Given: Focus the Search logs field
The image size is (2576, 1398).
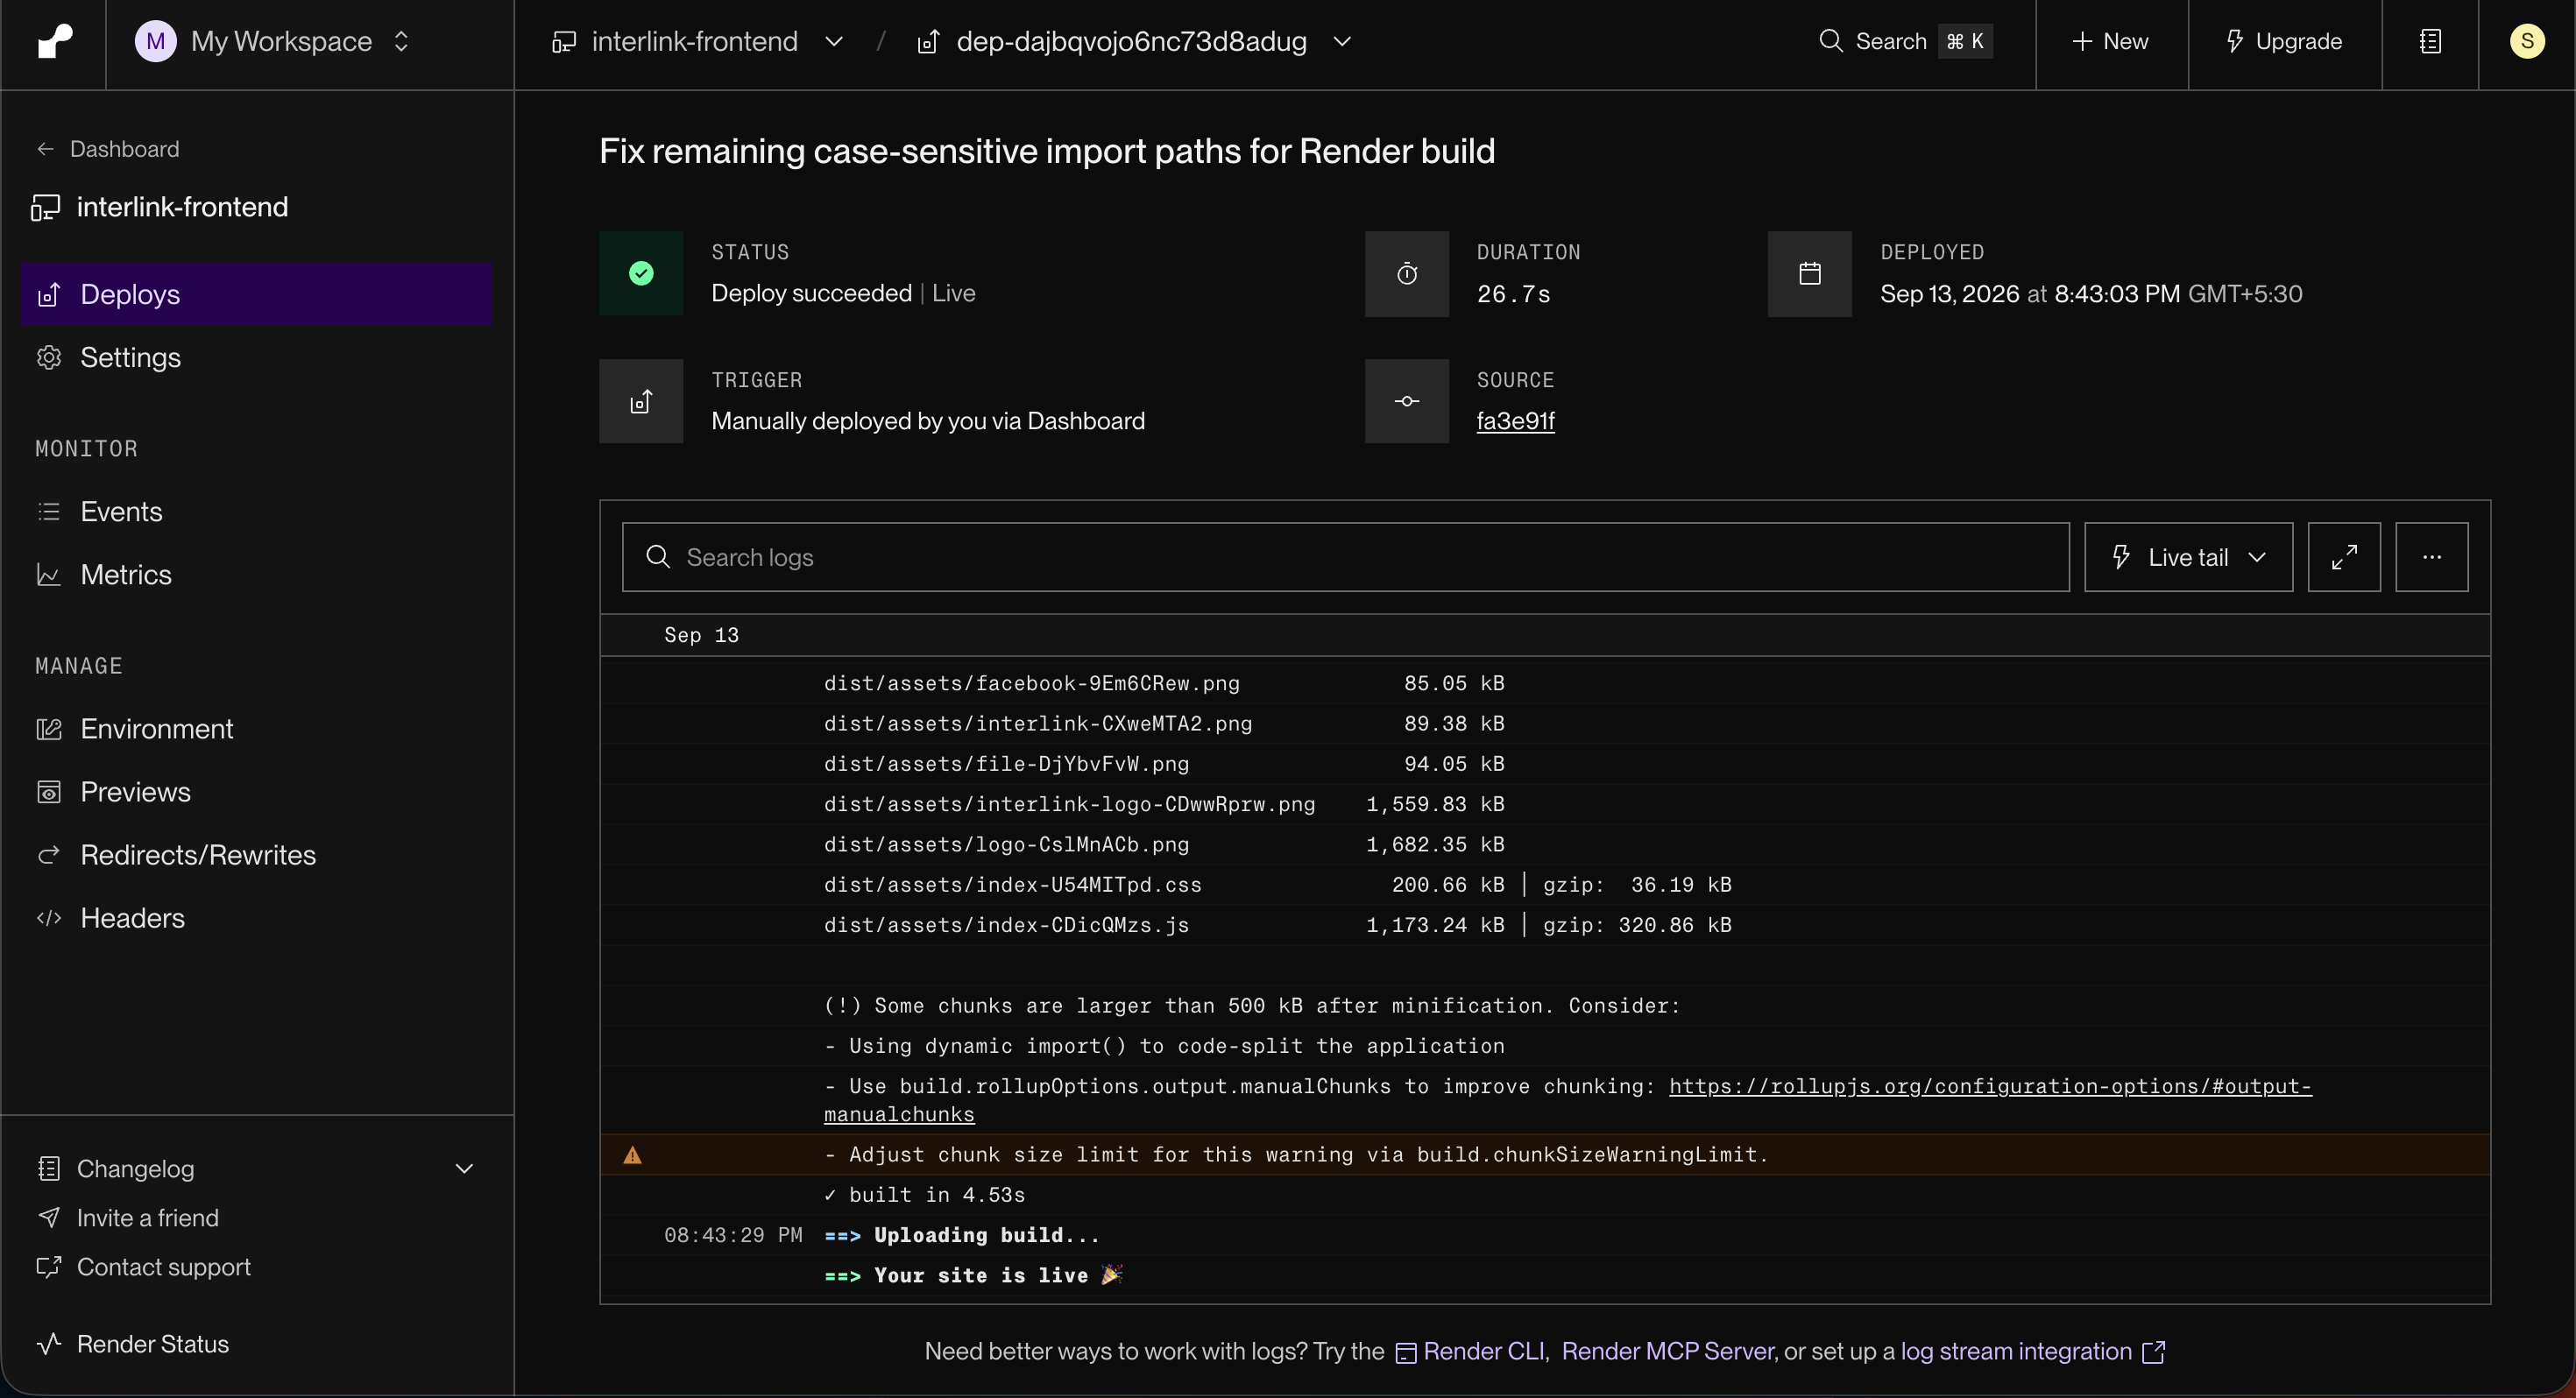Looking at the screenshot, I should coord(1346,557).
